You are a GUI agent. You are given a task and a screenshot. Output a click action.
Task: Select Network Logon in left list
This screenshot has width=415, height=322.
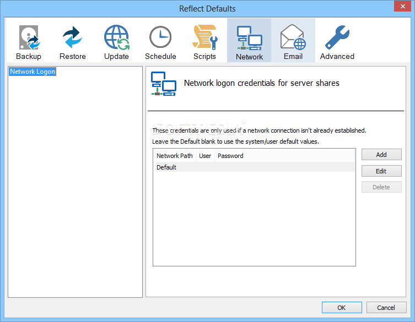(x=33, y=72)
